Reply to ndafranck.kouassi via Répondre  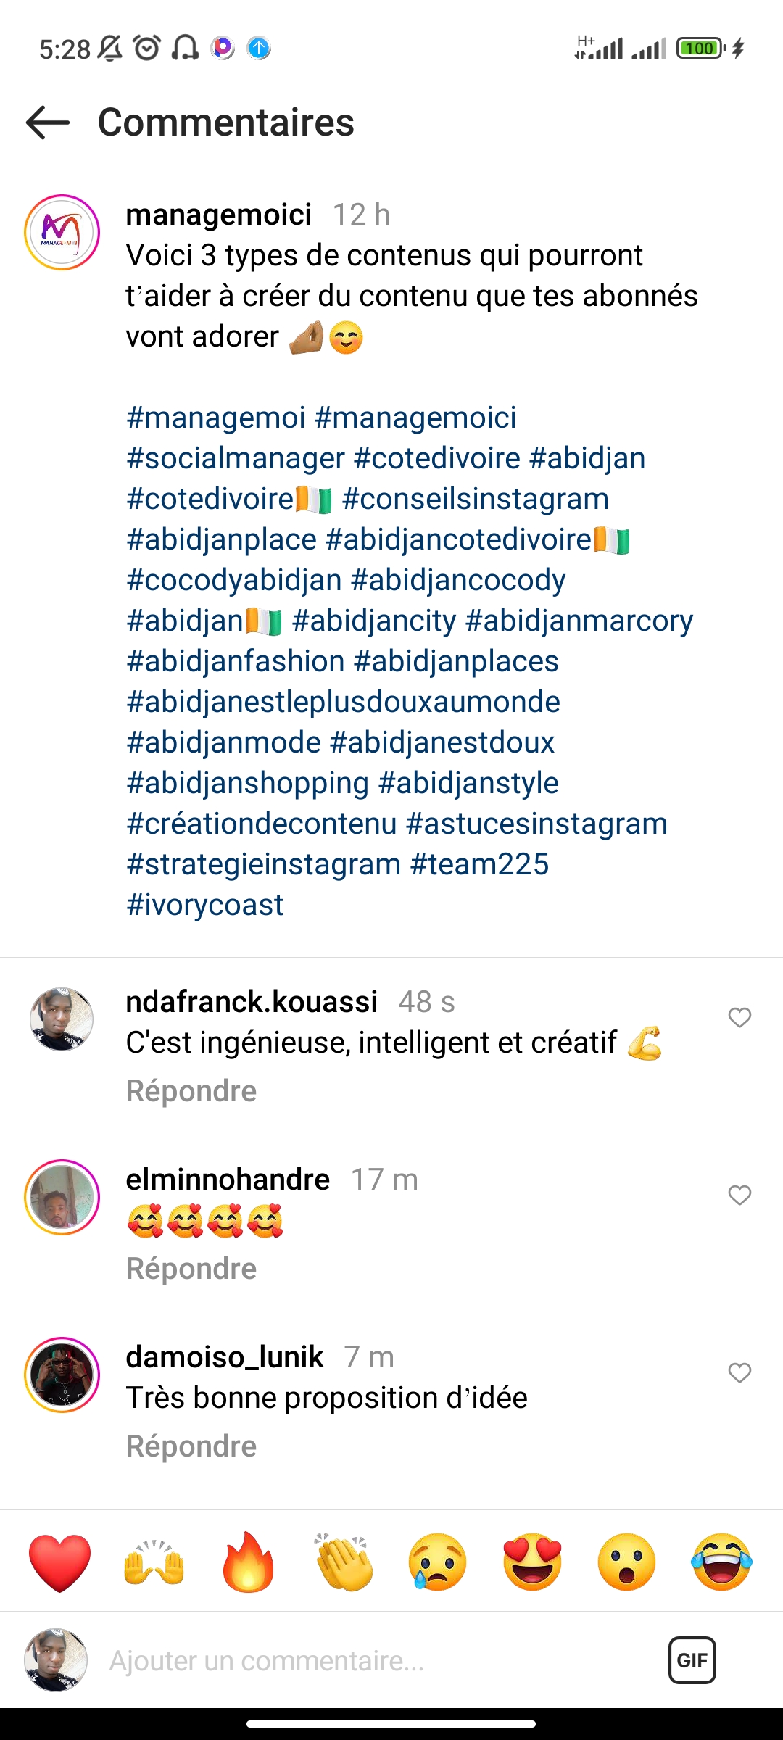pyautogui.click(x=191, y=1091)
